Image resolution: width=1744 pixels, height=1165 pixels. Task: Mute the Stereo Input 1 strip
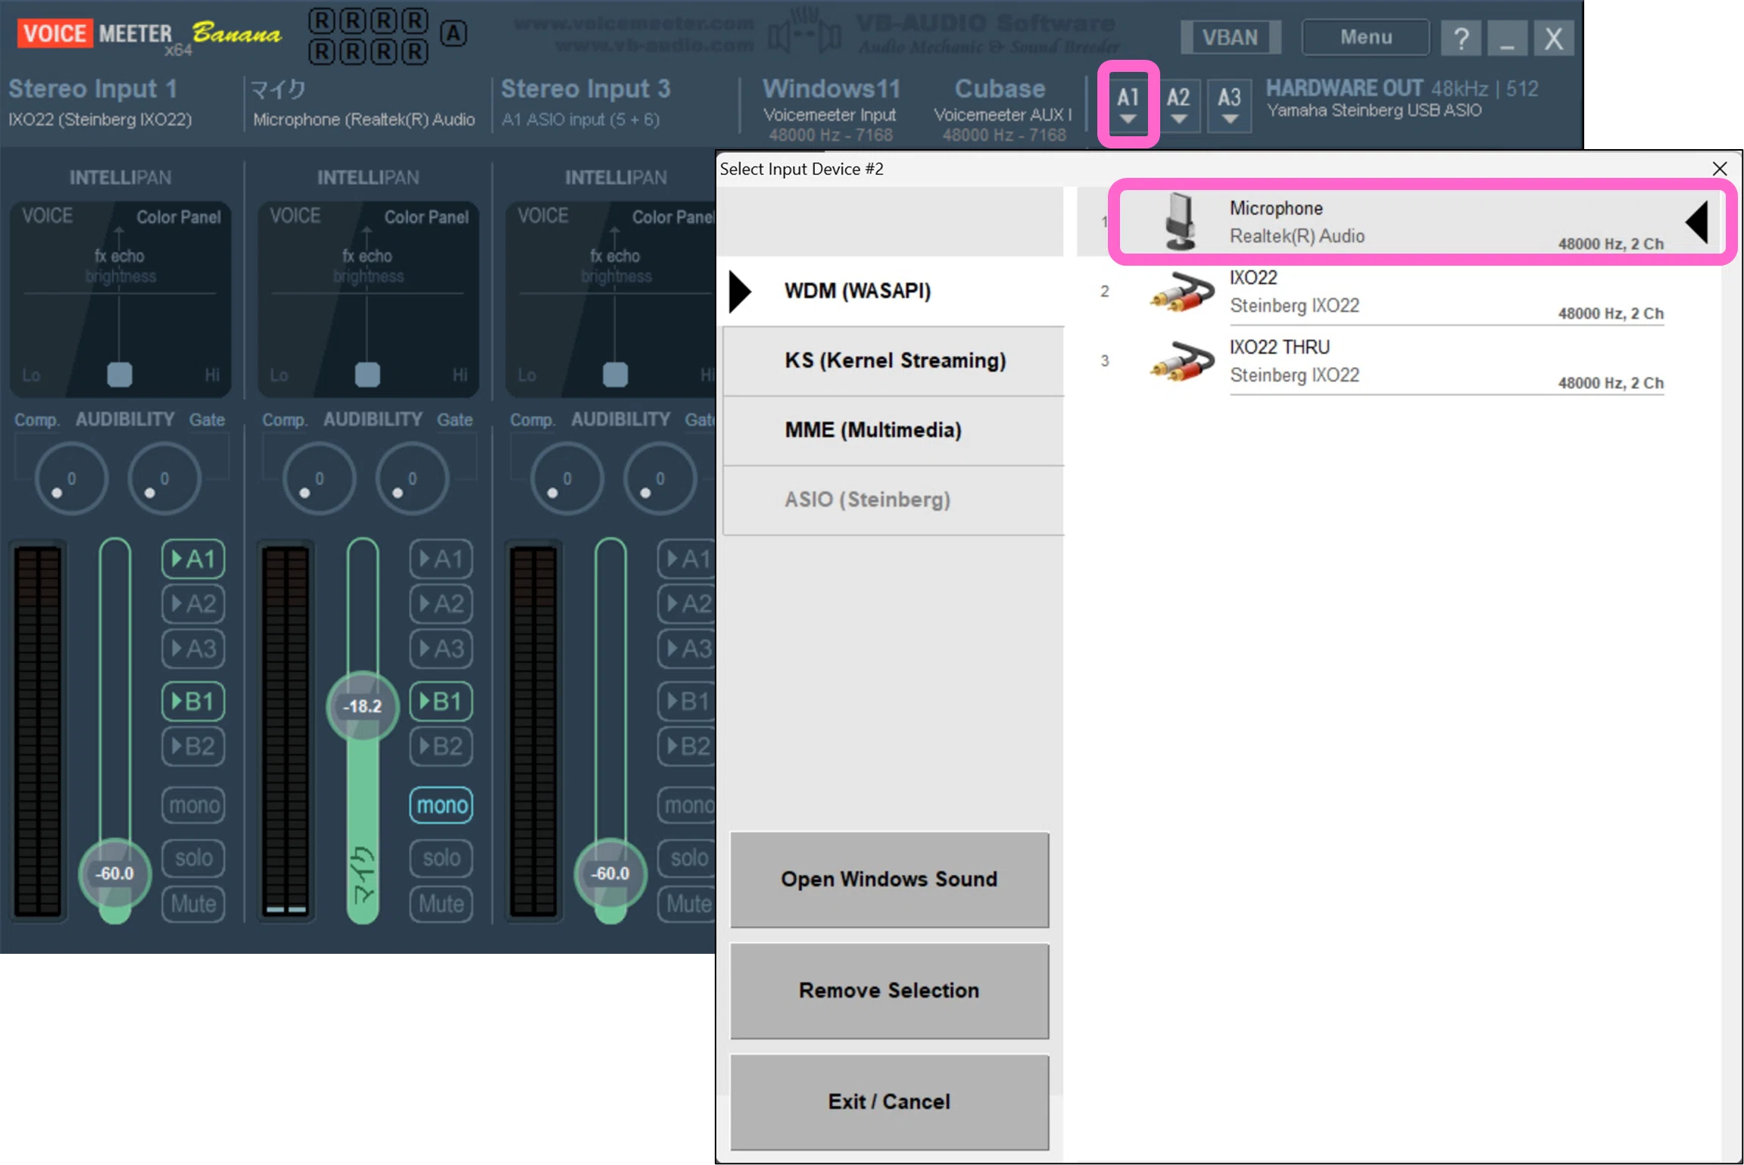(x=193, y=904)
